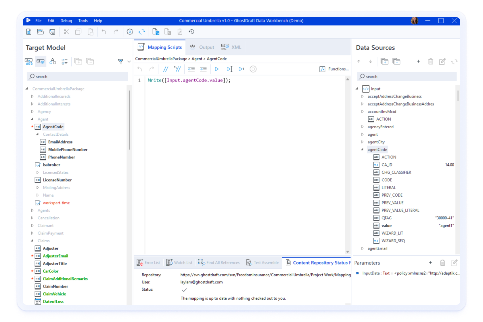Click Edit data source pencil icon

(x=442, y=62)
